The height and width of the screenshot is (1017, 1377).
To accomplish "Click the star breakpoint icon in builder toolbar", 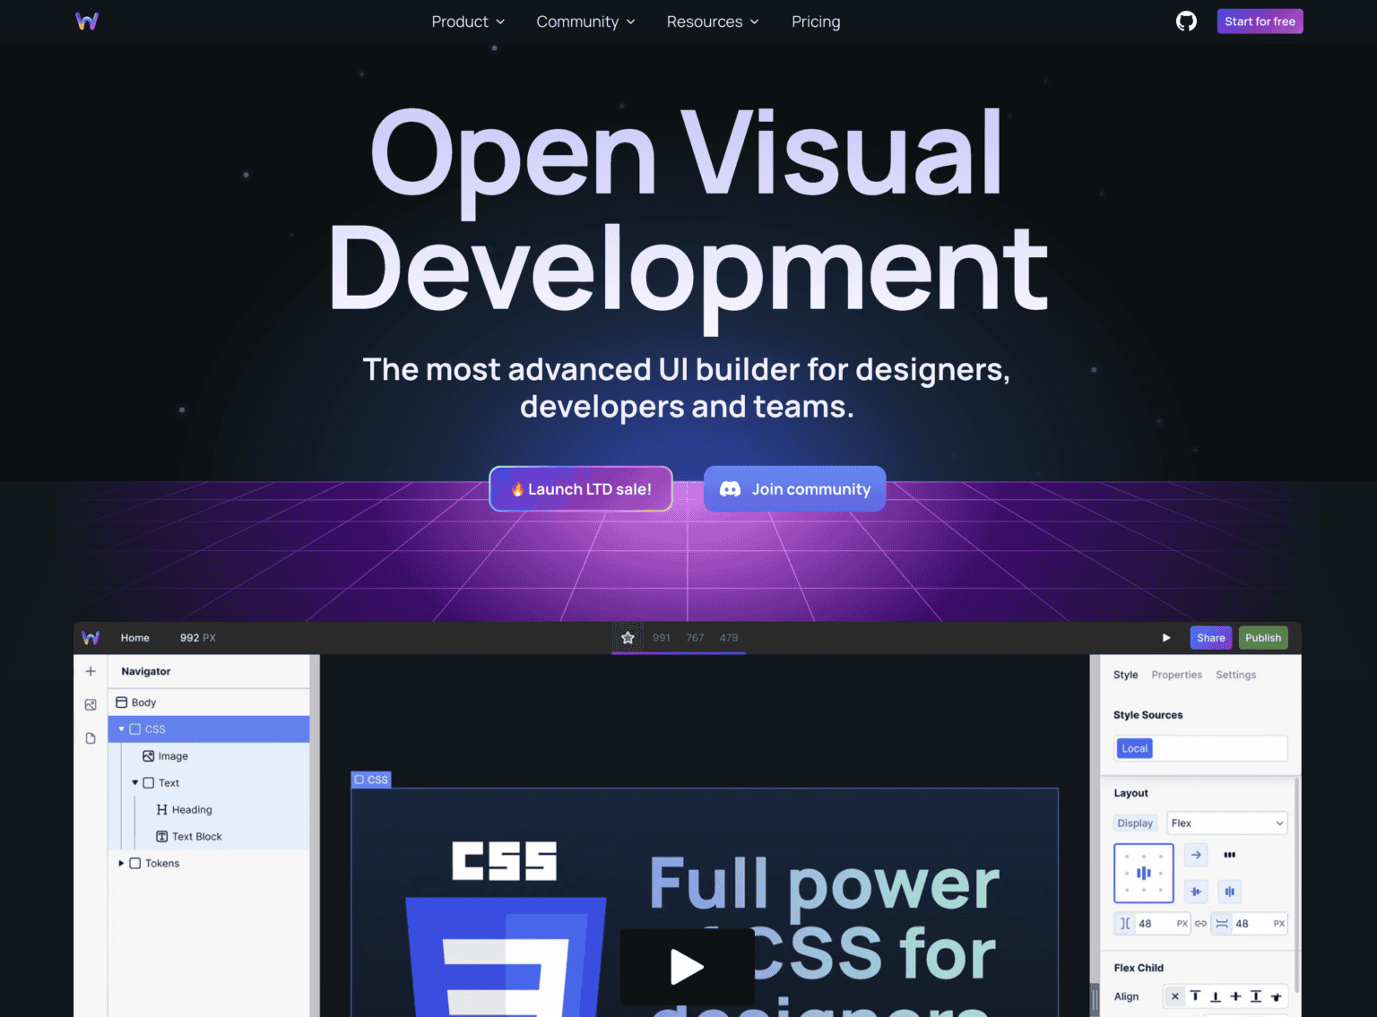I will click(628, 637).
